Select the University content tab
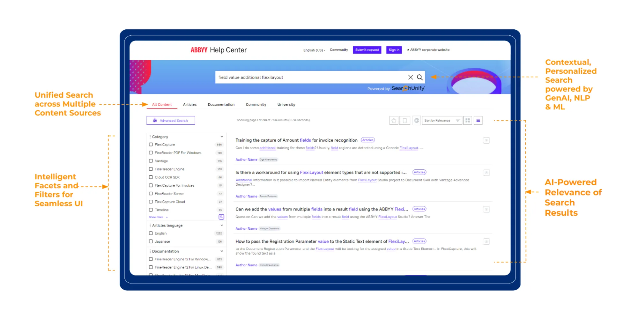Viewport: 638px width, 319px height. point(286,104)
